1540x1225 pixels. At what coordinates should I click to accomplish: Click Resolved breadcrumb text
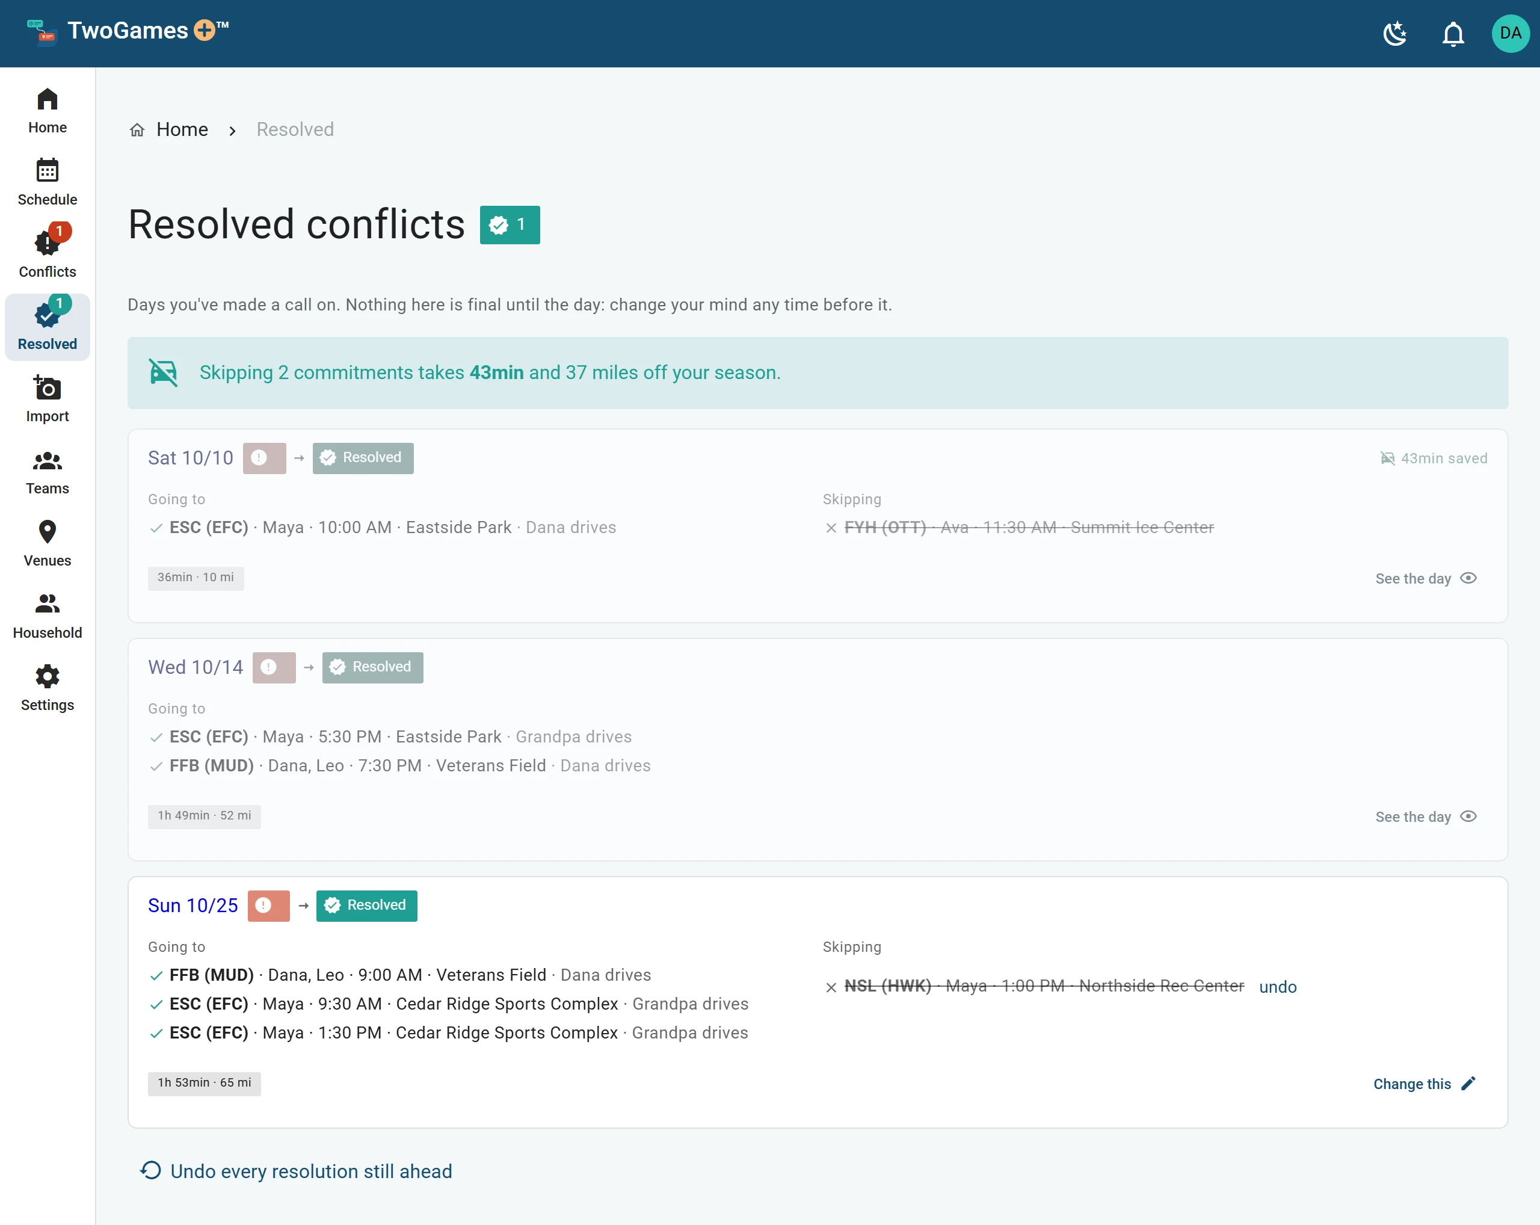[x=295, y=129]
